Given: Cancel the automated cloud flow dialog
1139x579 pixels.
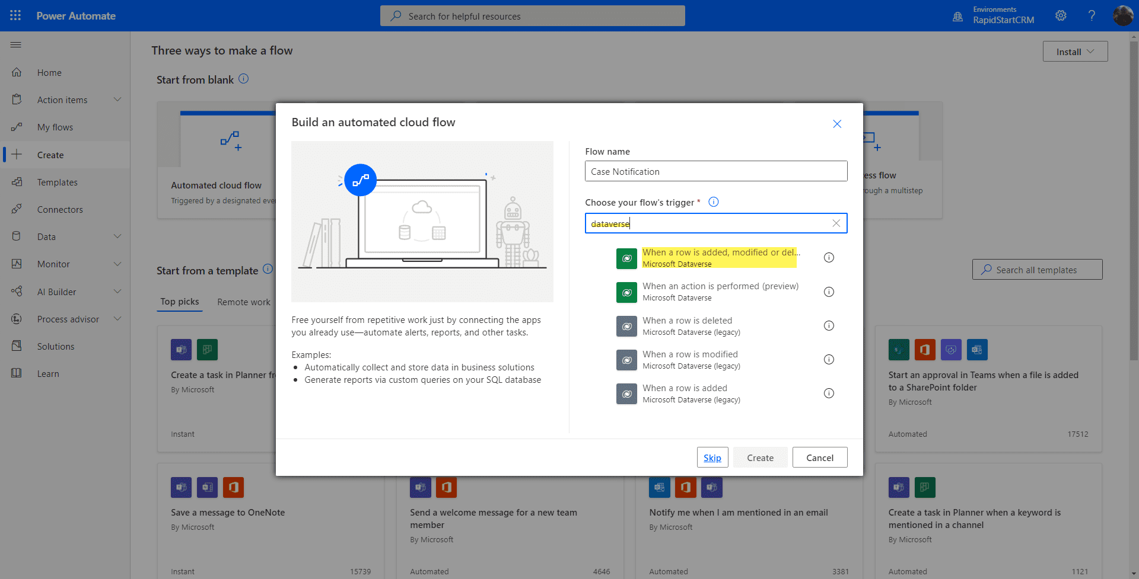Looking at the screenshot, I should [819, 458].
